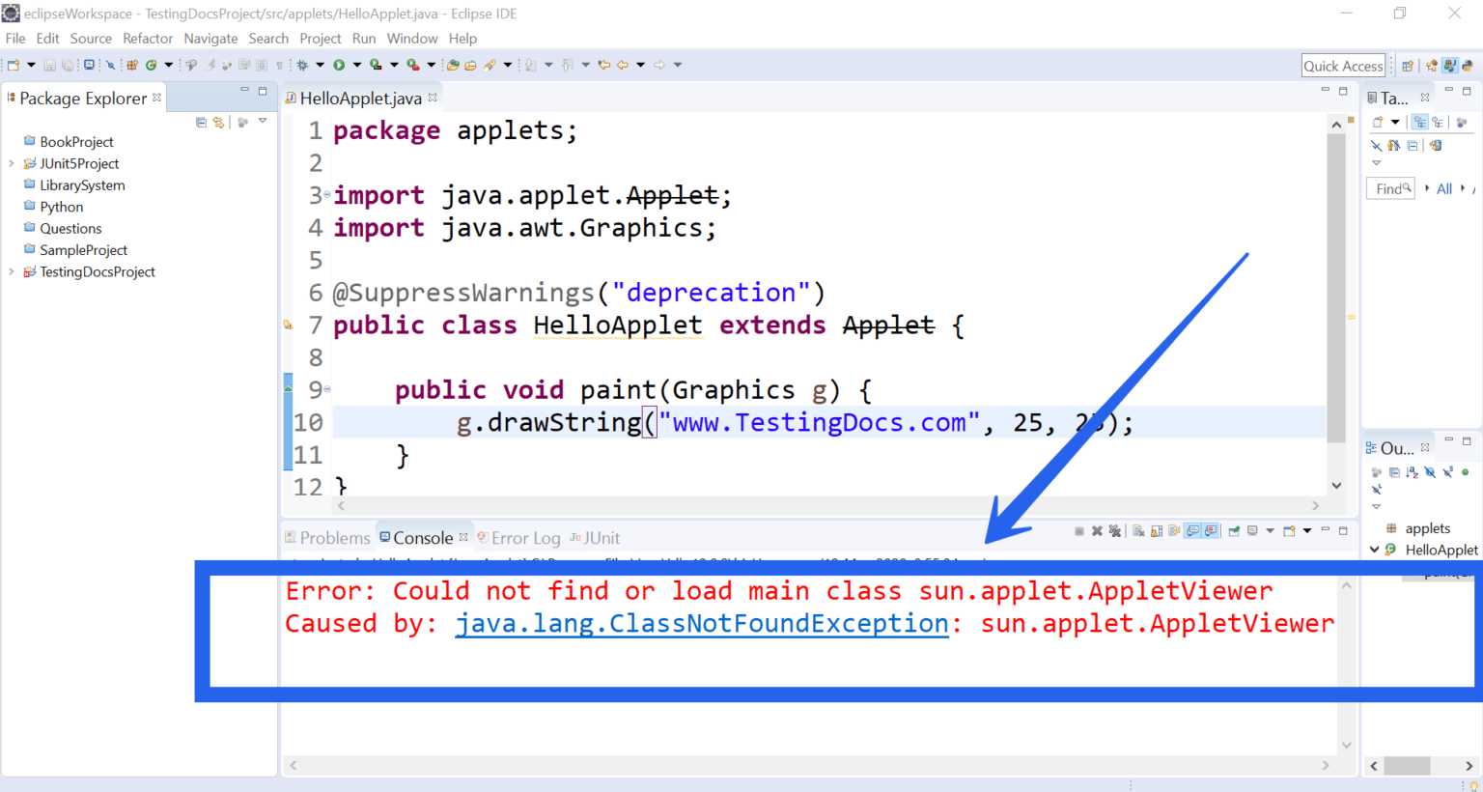Pin the Console view

(x=1235, y=530)
